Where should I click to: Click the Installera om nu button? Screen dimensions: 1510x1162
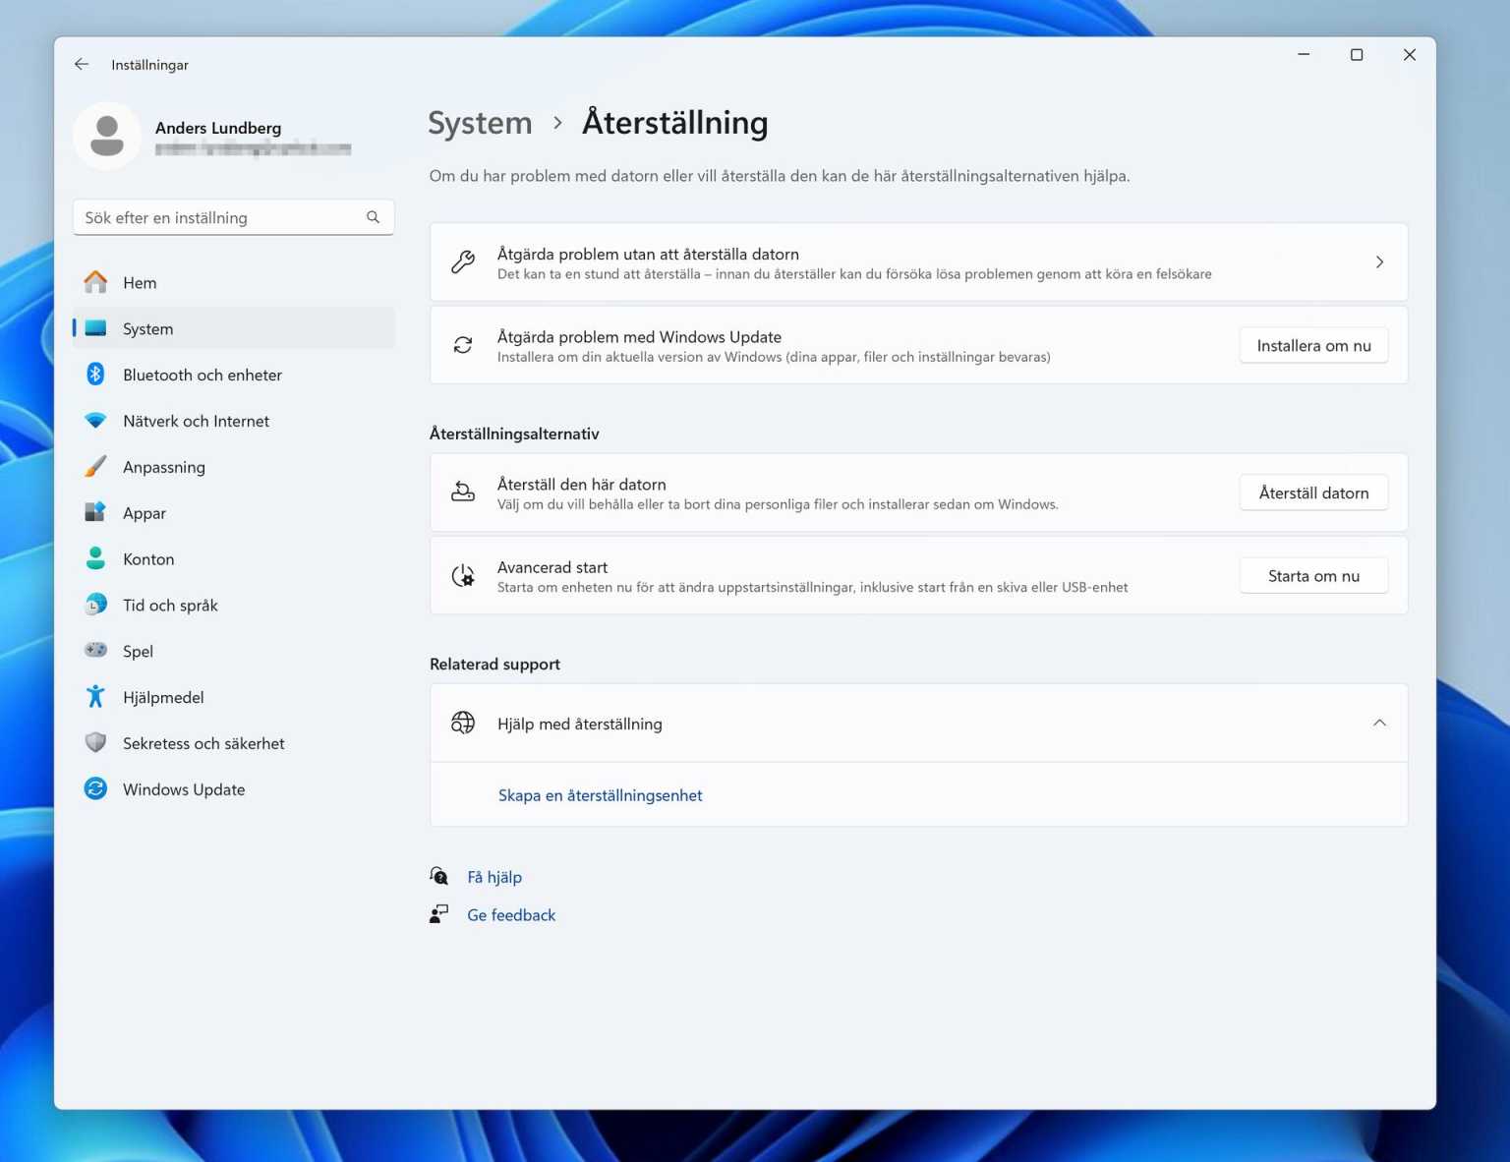coord(1313,345)
